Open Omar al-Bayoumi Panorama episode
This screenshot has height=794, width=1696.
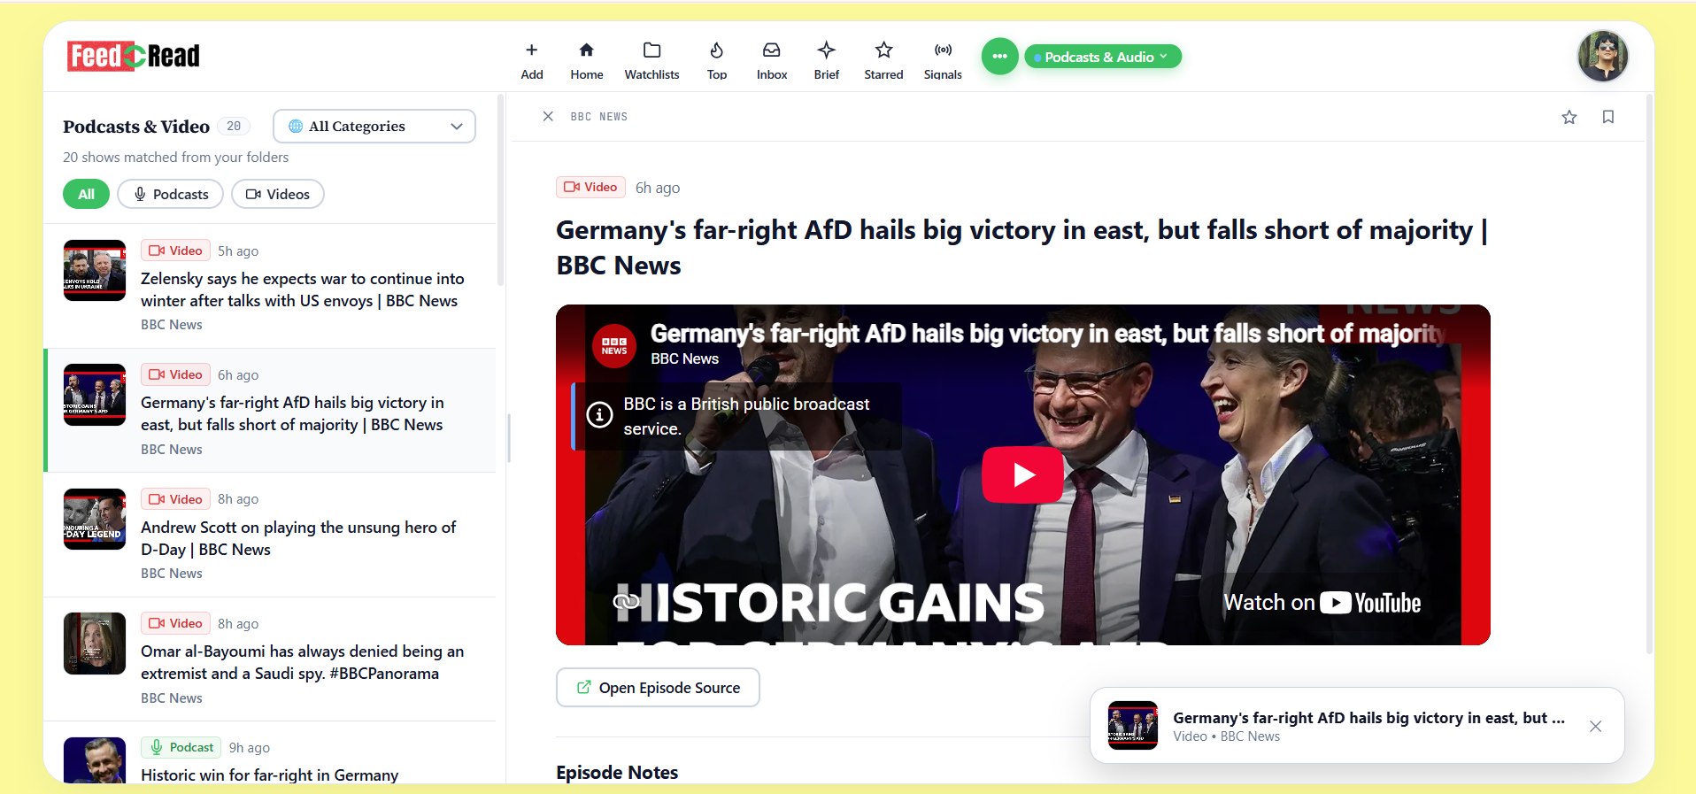coord(270,659)
